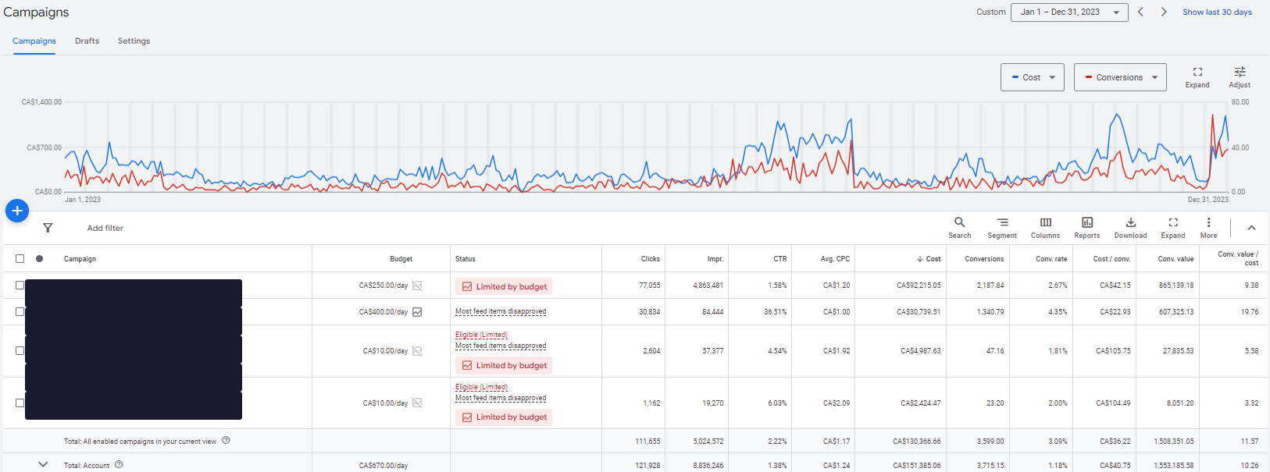Collapse the table toolbar with up chevron

1251,228
